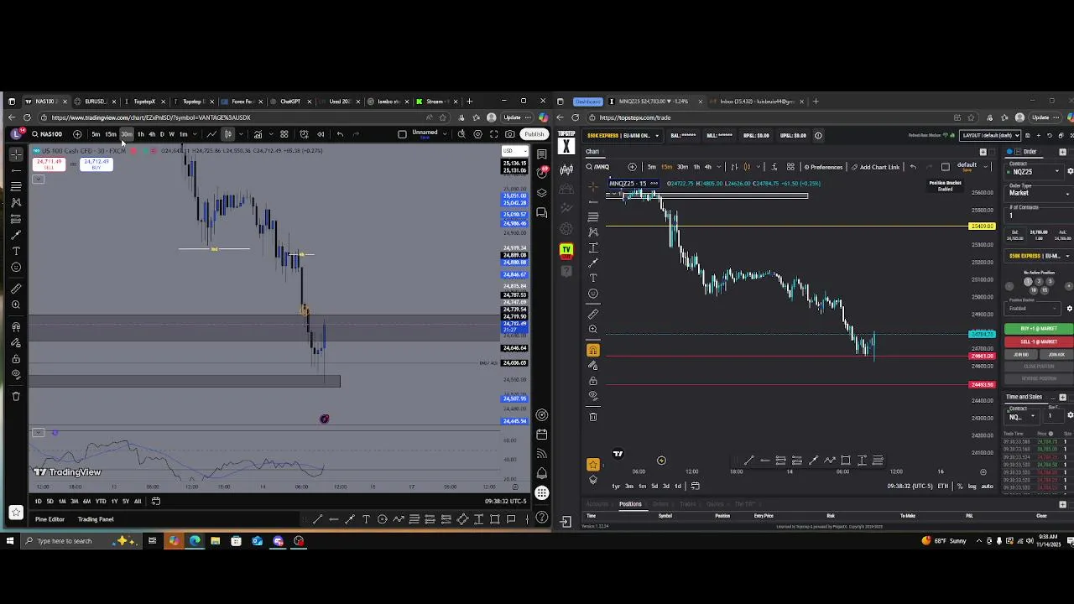Click the Preferences button in TopstepX chart

(x=822, y=167)
